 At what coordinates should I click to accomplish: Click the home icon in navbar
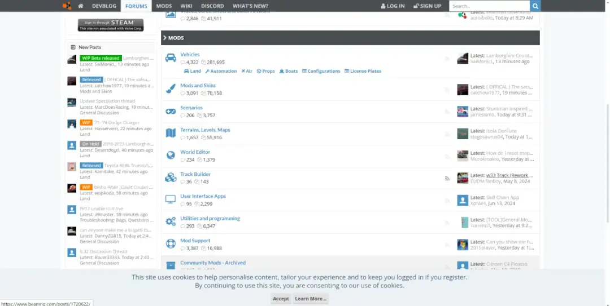(81, 6)
